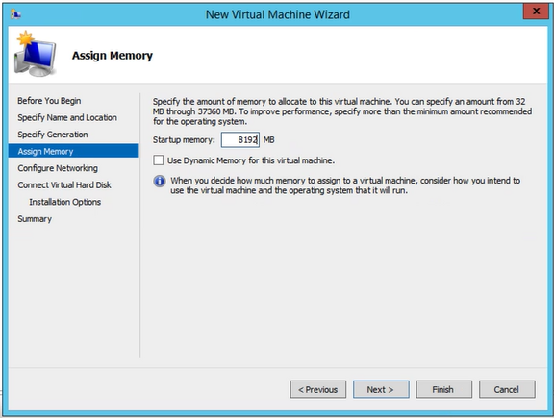The width and height of the screenshot is (554, 418).
Task: Click the Previous button
Action: pos(318,389)
